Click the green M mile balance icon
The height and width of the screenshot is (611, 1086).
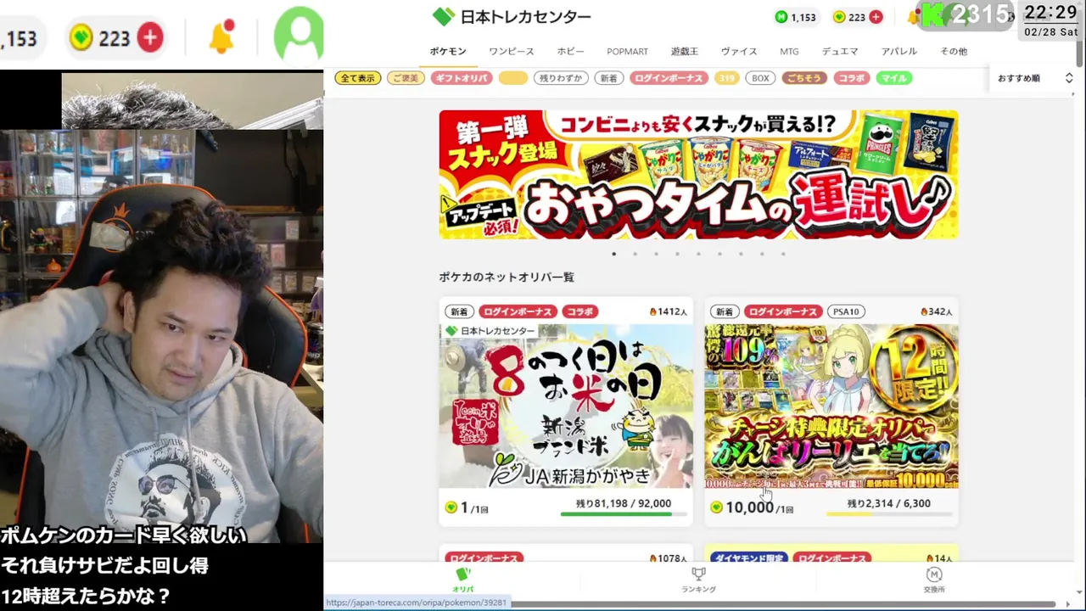[x=781, y=17]
